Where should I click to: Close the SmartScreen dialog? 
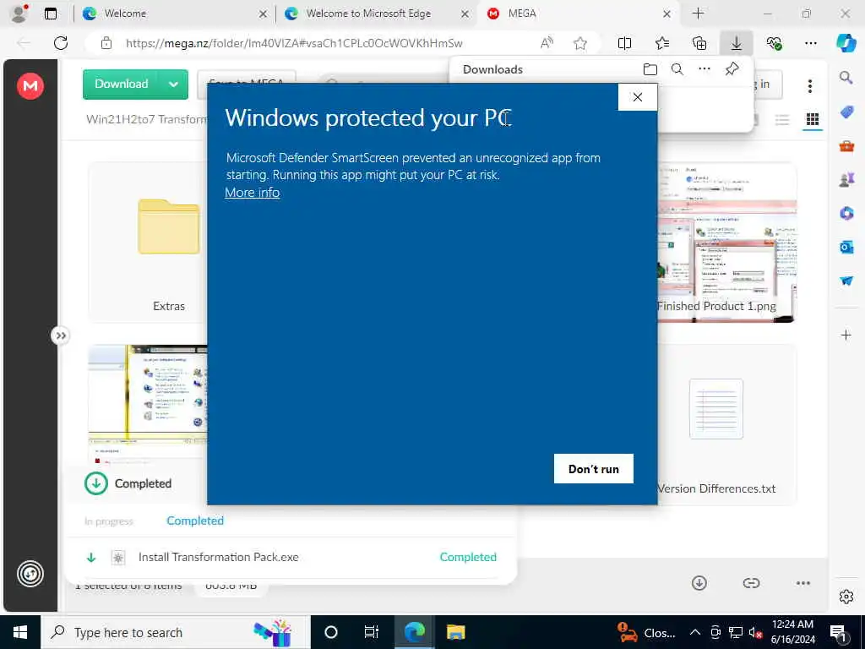637,97
